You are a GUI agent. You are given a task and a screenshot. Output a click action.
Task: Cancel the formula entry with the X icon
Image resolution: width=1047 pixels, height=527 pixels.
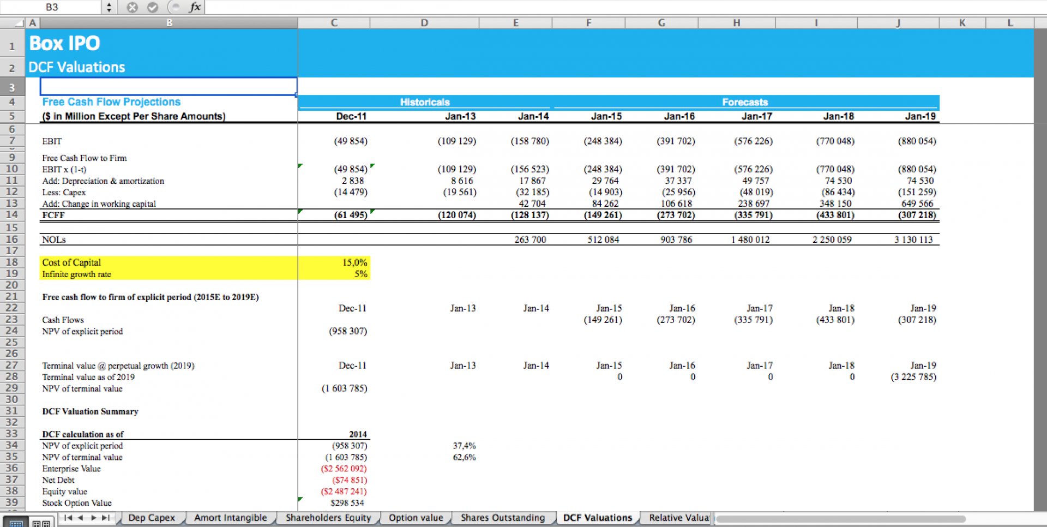(x=132, y=7)
